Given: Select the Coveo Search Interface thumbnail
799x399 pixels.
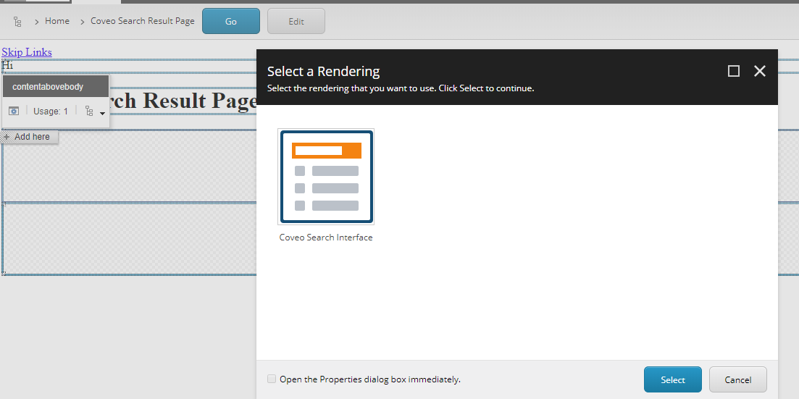Looking at the screenshot, I should [x=326, y=176].
